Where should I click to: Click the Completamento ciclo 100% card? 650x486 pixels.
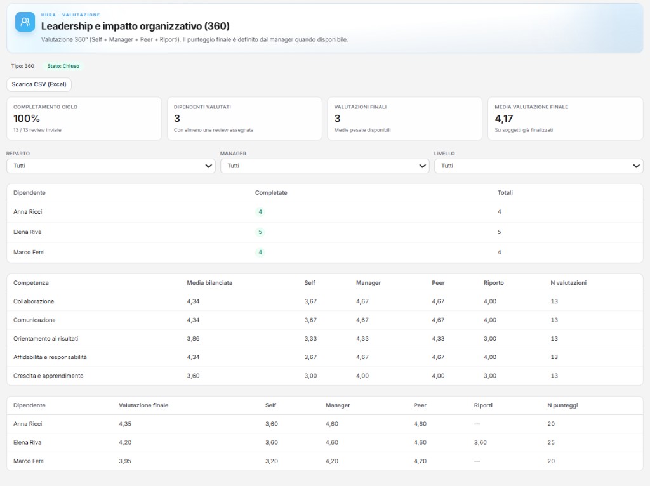click(84, 119)
